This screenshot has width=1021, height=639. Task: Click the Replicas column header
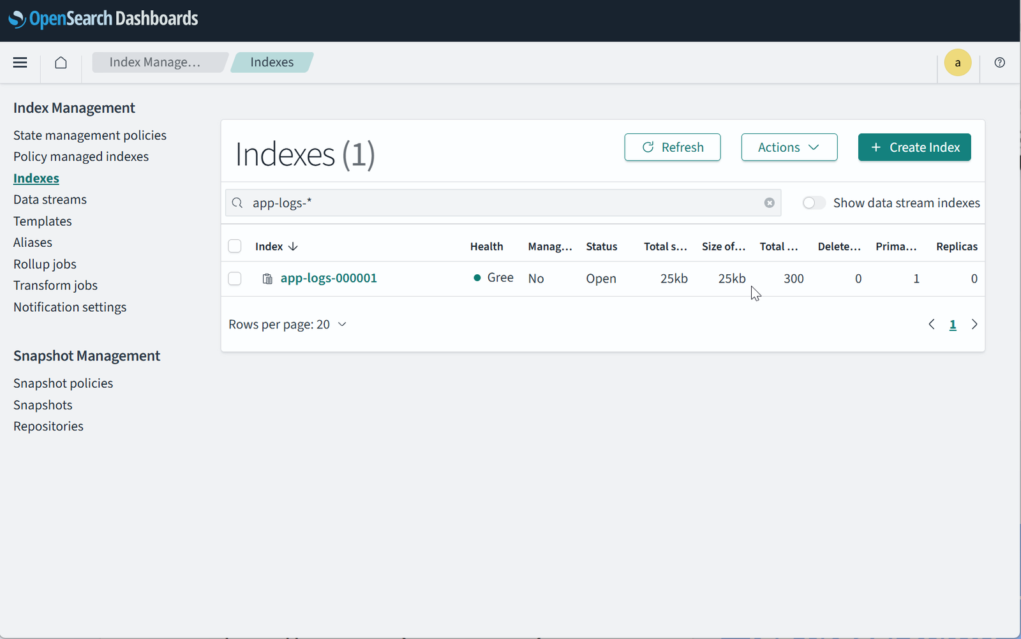point(957,246)
